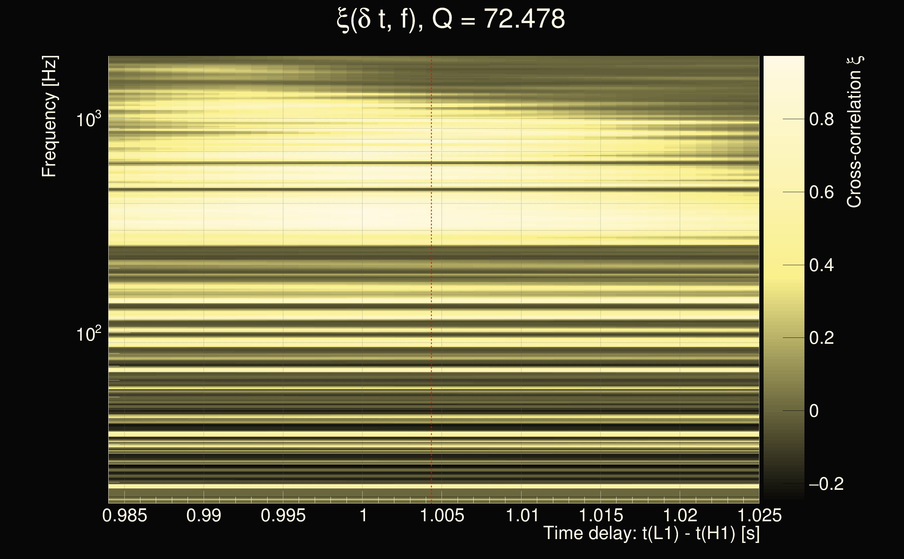The image size is (904, 559).
Task: Click the plot title showing Q = 72.478
Action: point(451,19)
